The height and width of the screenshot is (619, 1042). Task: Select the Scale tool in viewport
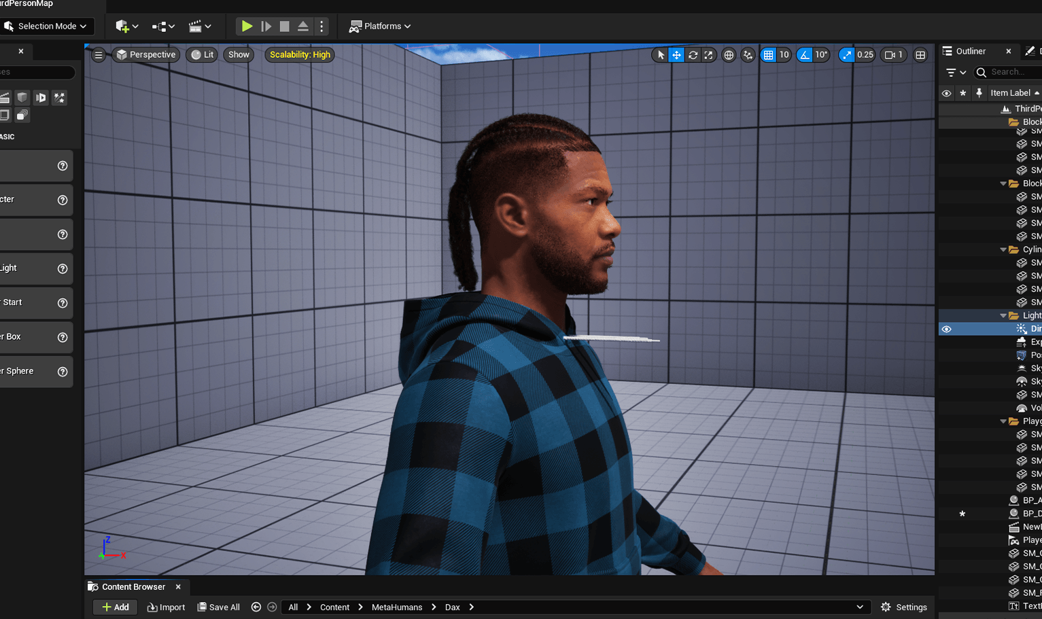[x=708, y=55]
